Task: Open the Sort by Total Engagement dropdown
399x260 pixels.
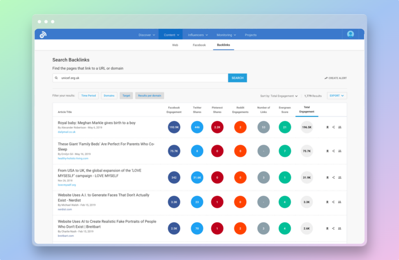Action: [279, 96]
